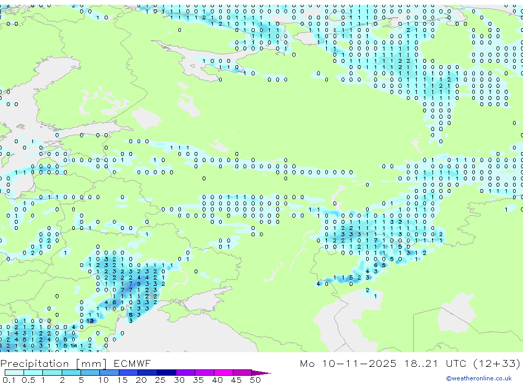Click the above-50 mm arrow tip of legend
This screenshot has width=523, height=383.
261,373
